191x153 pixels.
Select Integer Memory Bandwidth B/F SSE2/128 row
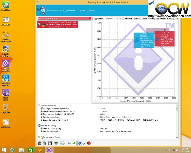tap(59, 111)
